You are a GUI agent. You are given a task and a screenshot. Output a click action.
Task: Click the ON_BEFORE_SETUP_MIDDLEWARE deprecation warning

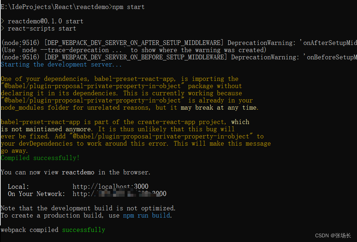pyautogui.click(x=179, y=57)
